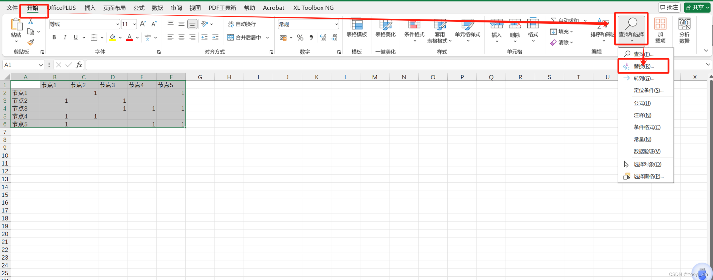Apply the red font color swatch
713x280 pixels.
129,37
